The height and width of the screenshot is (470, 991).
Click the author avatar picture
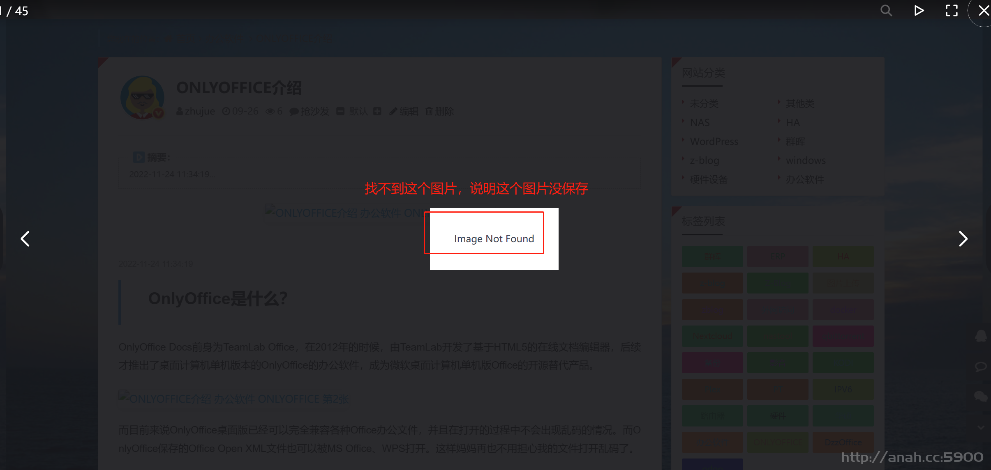[142, 97]
